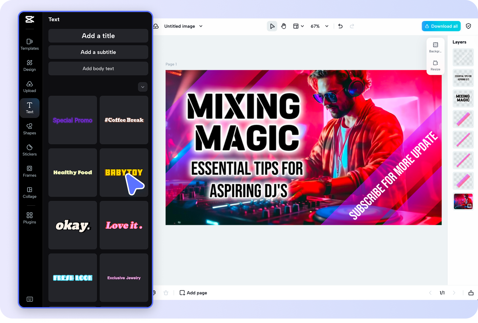Select the ESSENTIAL TIPS layer thumbnail
The image size is (478, 323).
tap(463, 78)
